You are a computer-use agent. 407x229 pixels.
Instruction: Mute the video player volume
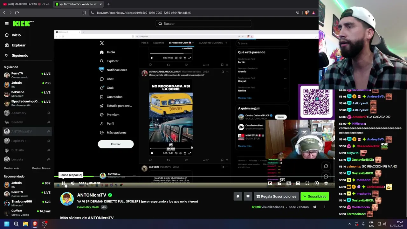(72, 183)
